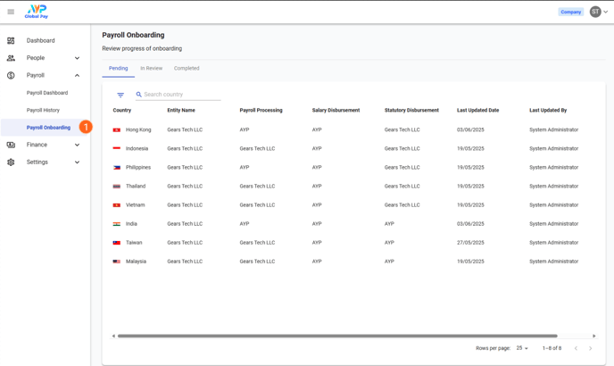This screenshot has width=614, height=366.
Task: Open the rows per page dropdown
Action: (x=522, y=348)
